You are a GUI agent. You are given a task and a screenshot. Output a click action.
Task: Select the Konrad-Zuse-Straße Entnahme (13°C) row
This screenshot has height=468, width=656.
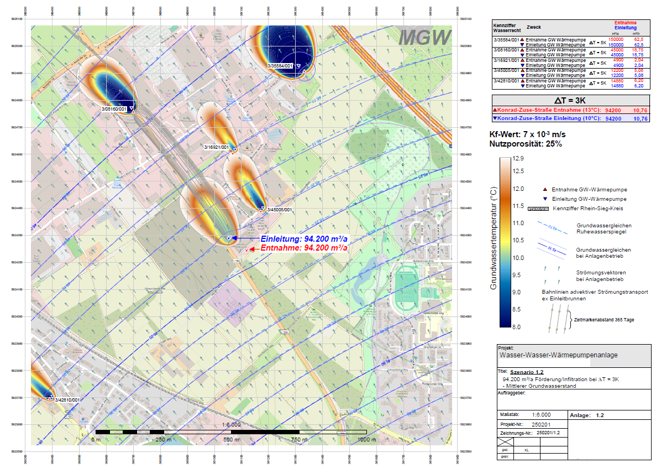(x=570, y=110)
